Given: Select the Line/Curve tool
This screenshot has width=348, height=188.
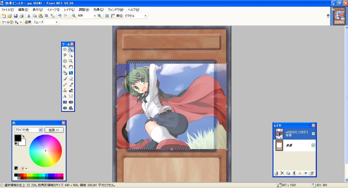Looking at the screenshot, I should tap(71, 96).
